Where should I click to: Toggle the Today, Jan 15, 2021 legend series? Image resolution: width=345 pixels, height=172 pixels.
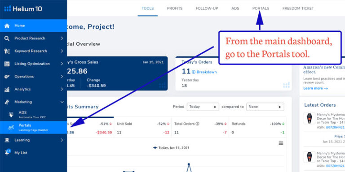point(171,148)
